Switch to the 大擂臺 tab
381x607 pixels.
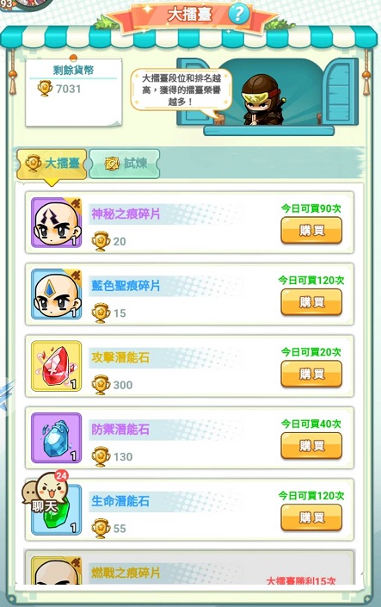pyautogui.click(x=52, y=164)
